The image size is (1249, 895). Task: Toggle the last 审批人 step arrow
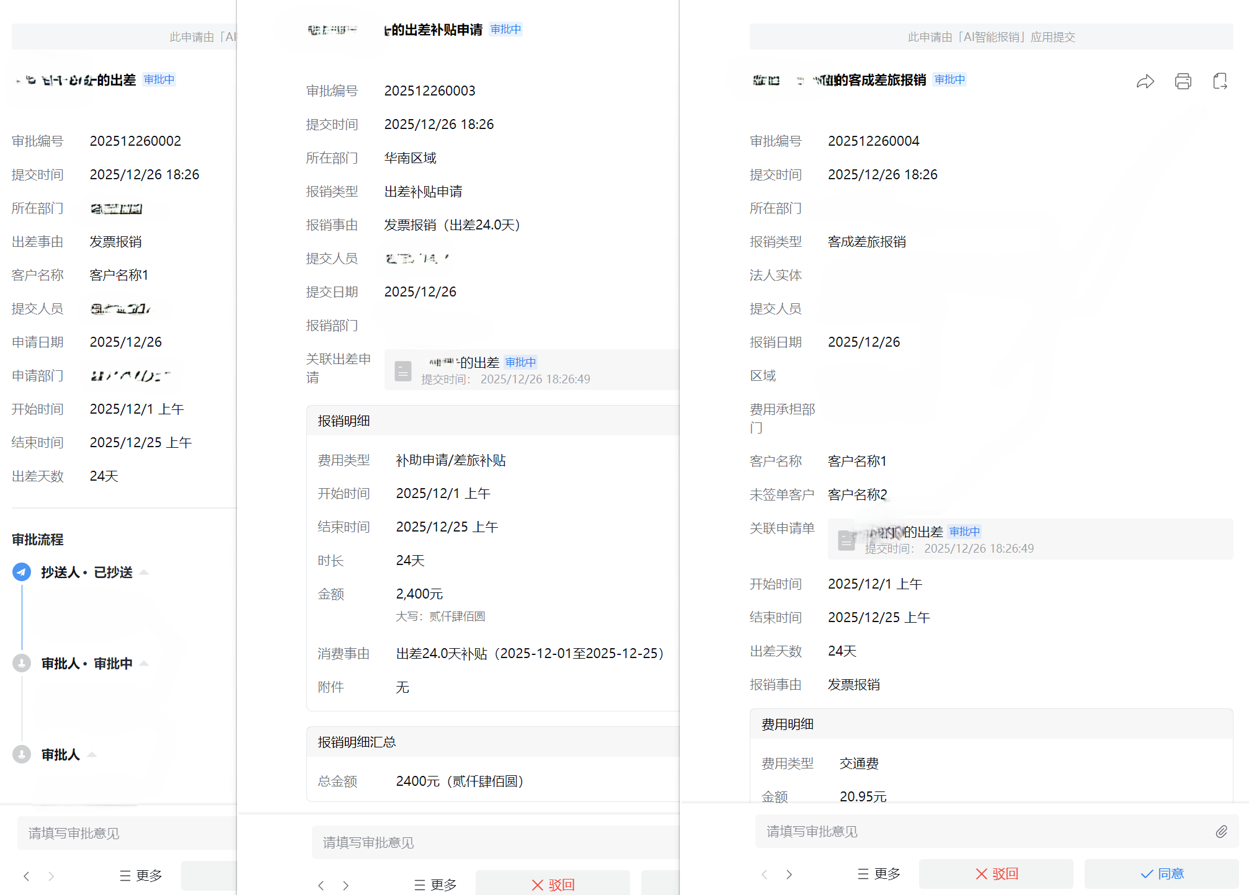click(92, 755)
